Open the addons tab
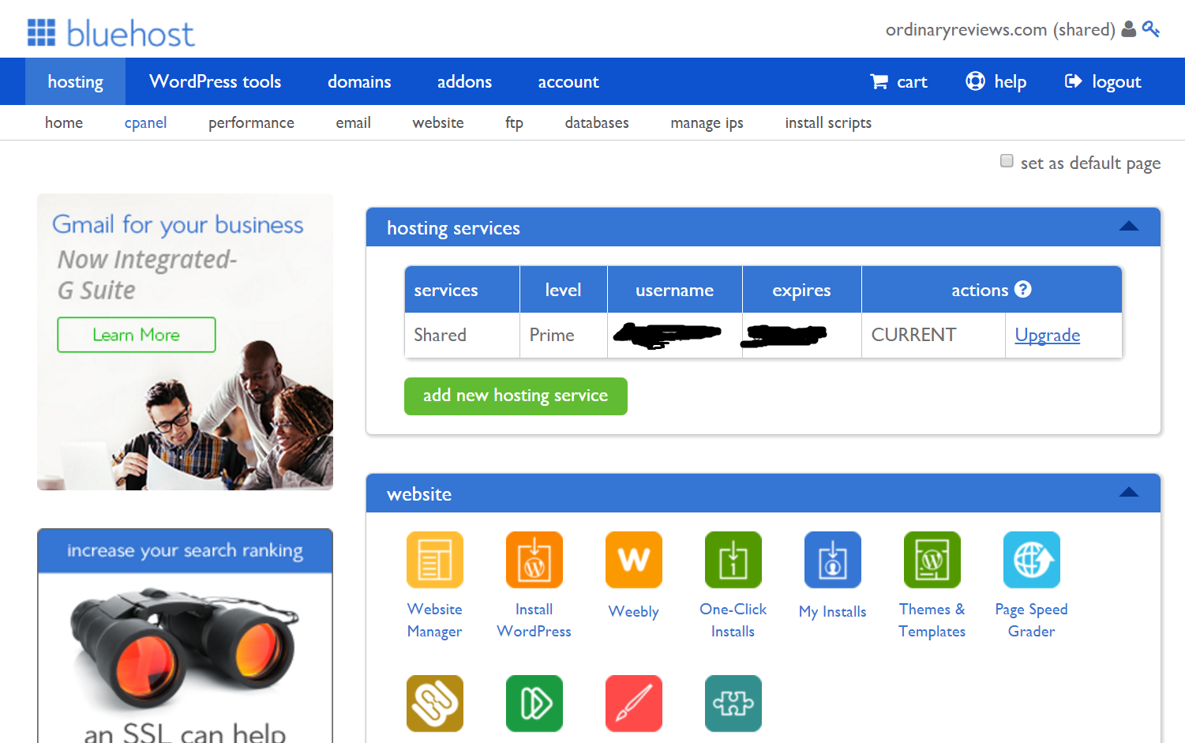Viewport: 1185px width, 743px height. coord(464,81)
